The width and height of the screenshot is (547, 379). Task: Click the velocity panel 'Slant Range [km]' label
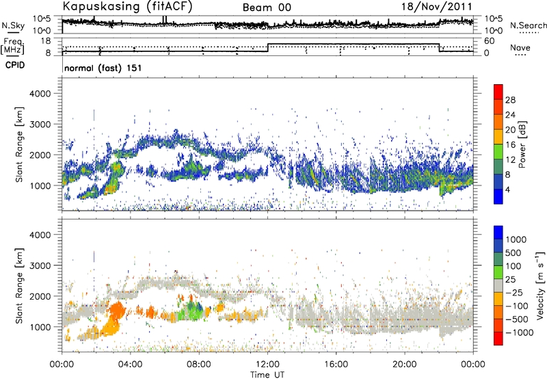[19, 286]
